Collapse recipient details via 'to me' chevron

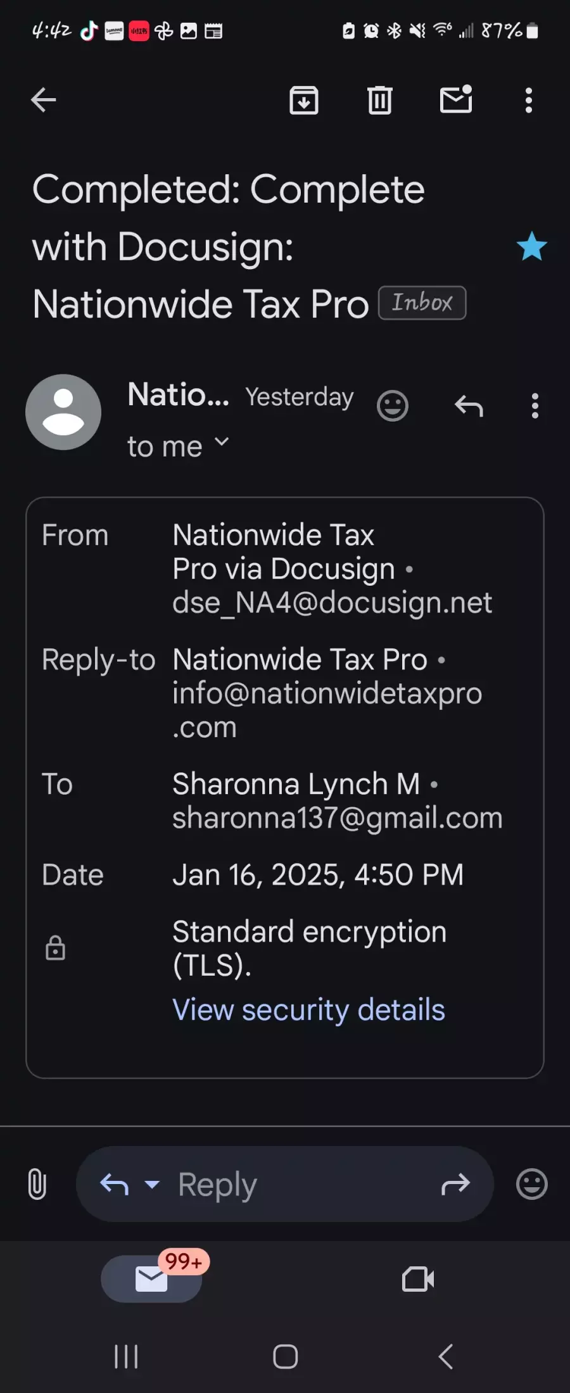point(221,442)
